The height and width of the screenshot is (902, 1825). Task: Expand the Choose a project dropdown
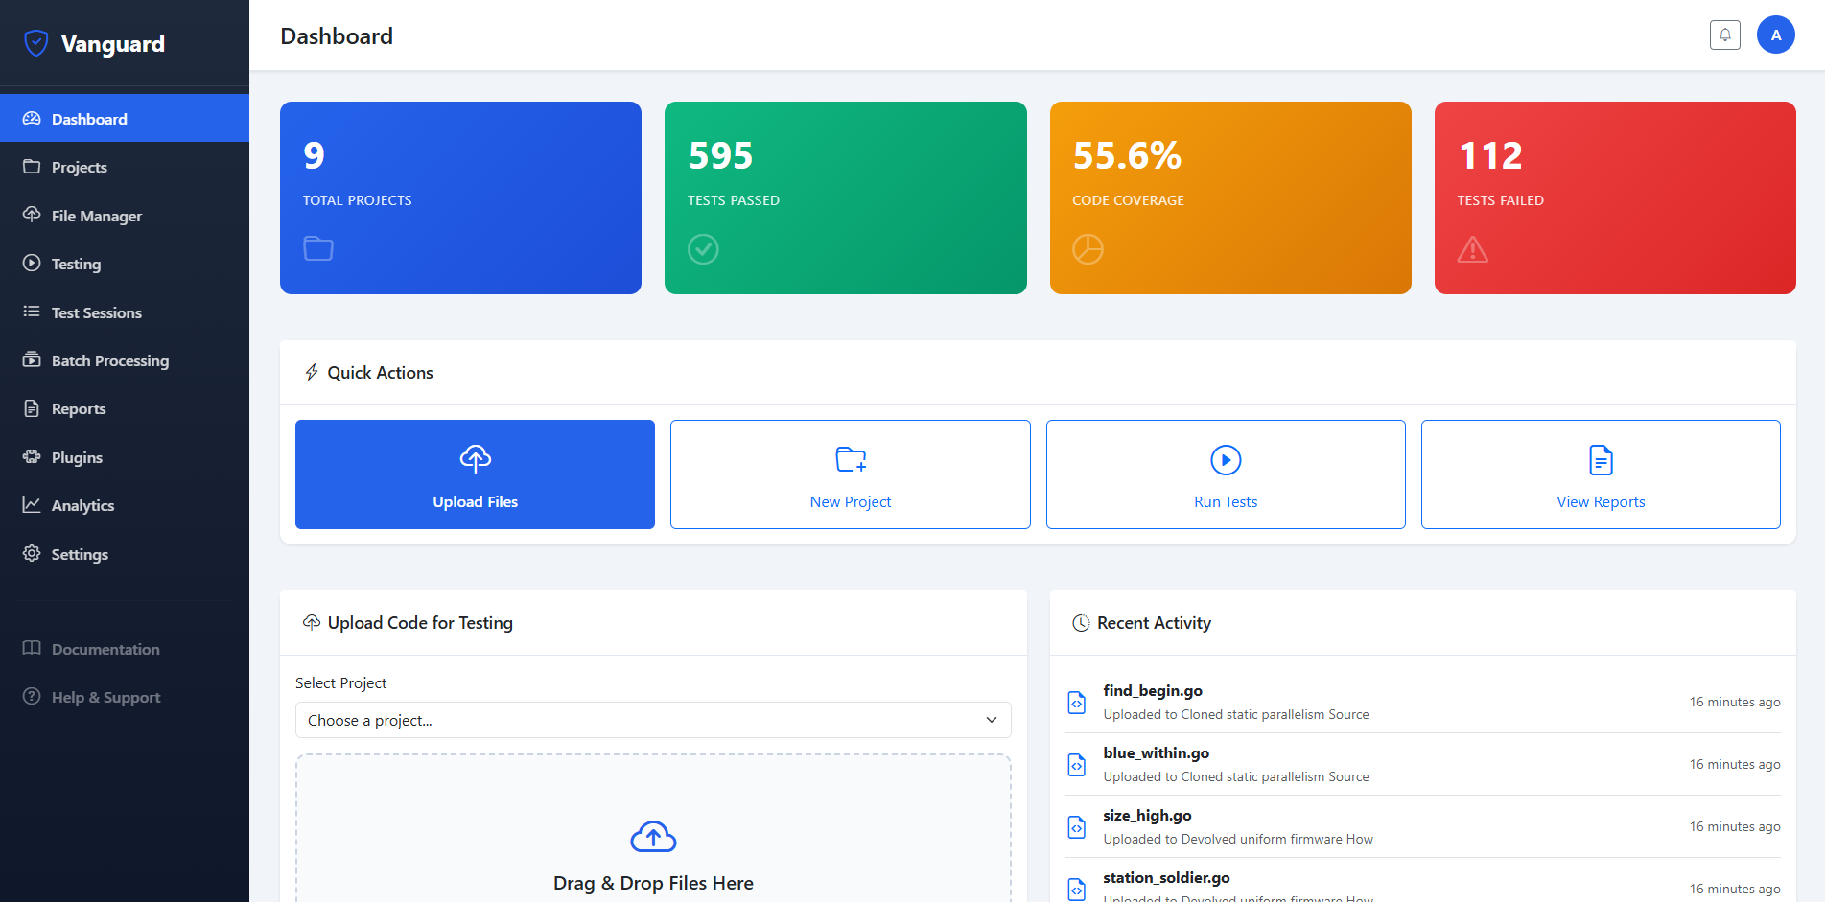point(652,720)
